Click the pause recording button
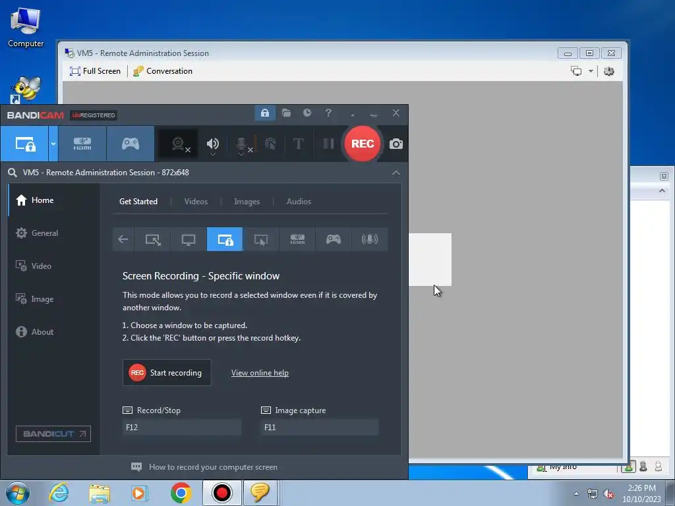 (x=328, y=144)
